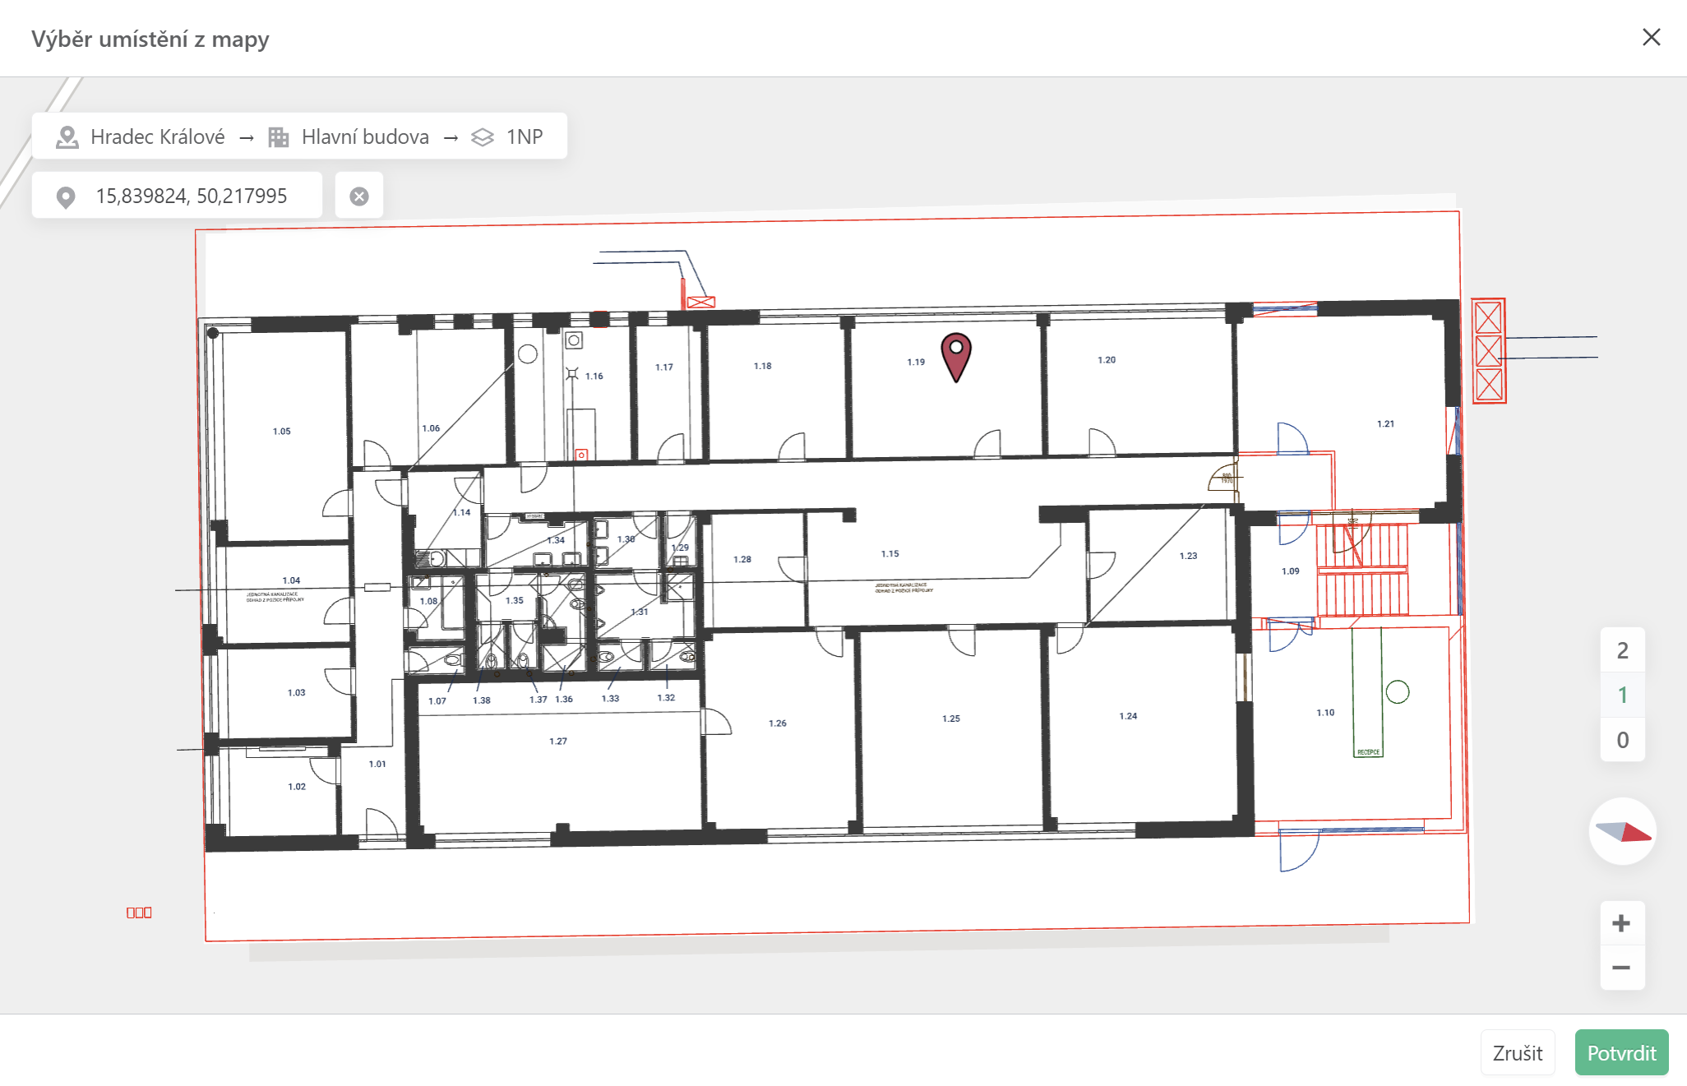Clear the selected coordinates with the X icon
This screenshot has width=1687, height=1086.
[x=359, y=196]
